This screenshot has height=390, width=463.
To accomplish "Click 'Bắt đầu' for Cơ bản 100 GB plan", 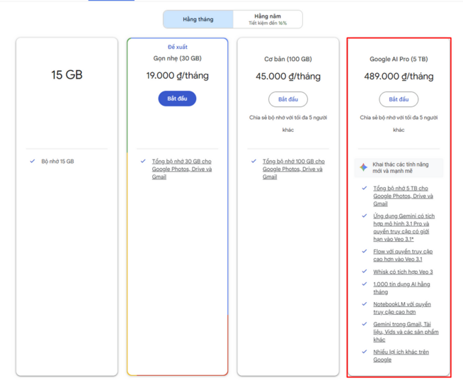I will click(287, 99).
